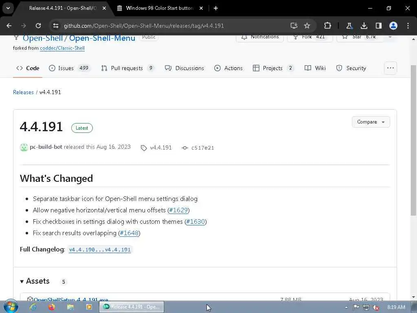Open the tab search dropdown arrow
The width and height of the screenshot is (417, 313).
click(x=8, y=8)
